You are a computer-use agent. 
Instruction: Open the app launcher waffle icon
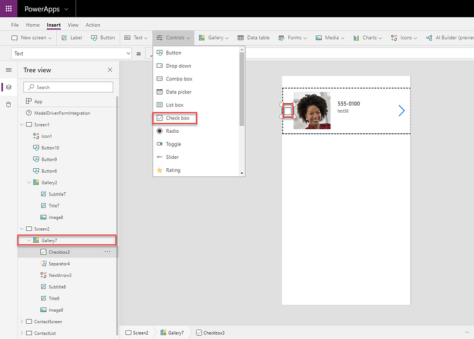pyautogui.click(x=8, y=8)
